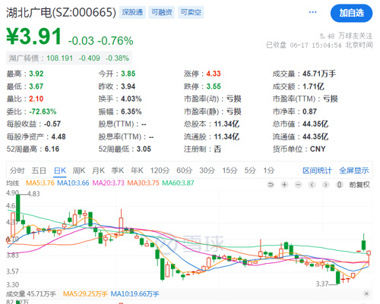This screenshot has height=304, width=380.
Task: Switch to the 1分 chart tab
Action: [x=269, y=171]
